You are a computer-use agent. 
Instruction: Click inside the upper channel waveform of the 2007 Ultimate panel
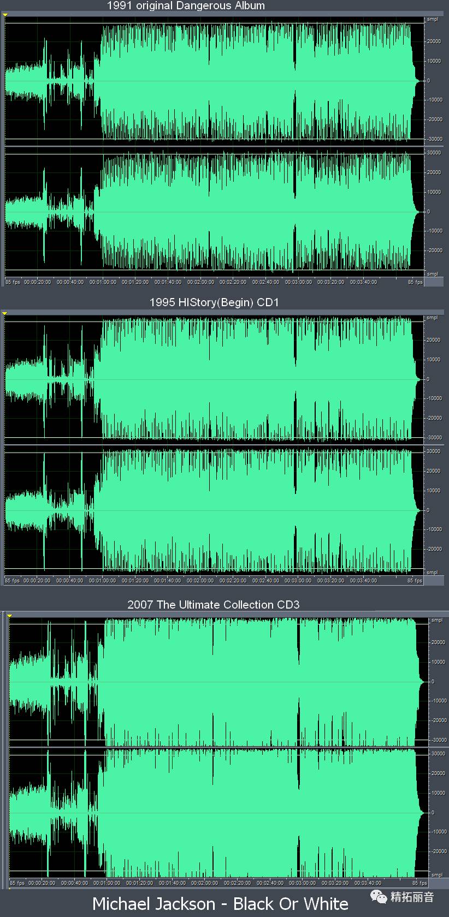pyautogui.click(x=218, y=682)
